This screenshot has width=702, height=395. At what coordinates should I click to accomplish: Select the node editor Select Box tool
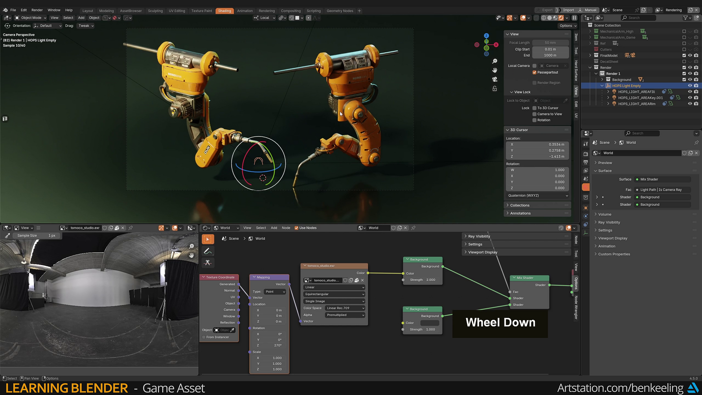pos(208,239)
